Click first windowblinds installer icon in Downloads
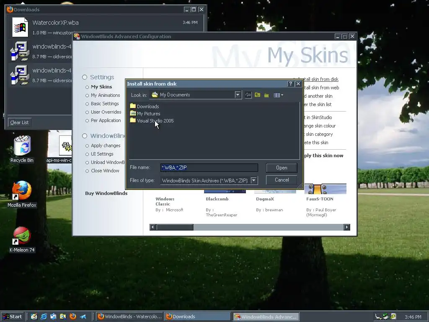This screenshot has width=429, height=322. (x=20, y=51)
